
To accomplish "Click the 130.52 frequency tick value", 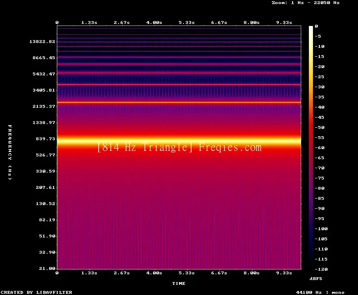I will (45, 203).
